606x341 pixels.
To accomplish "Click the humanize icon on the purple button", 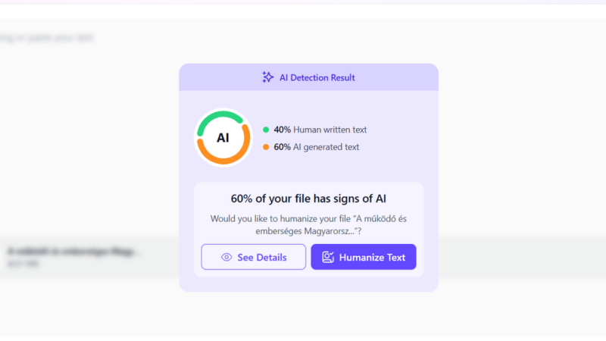I will point(328,258).
